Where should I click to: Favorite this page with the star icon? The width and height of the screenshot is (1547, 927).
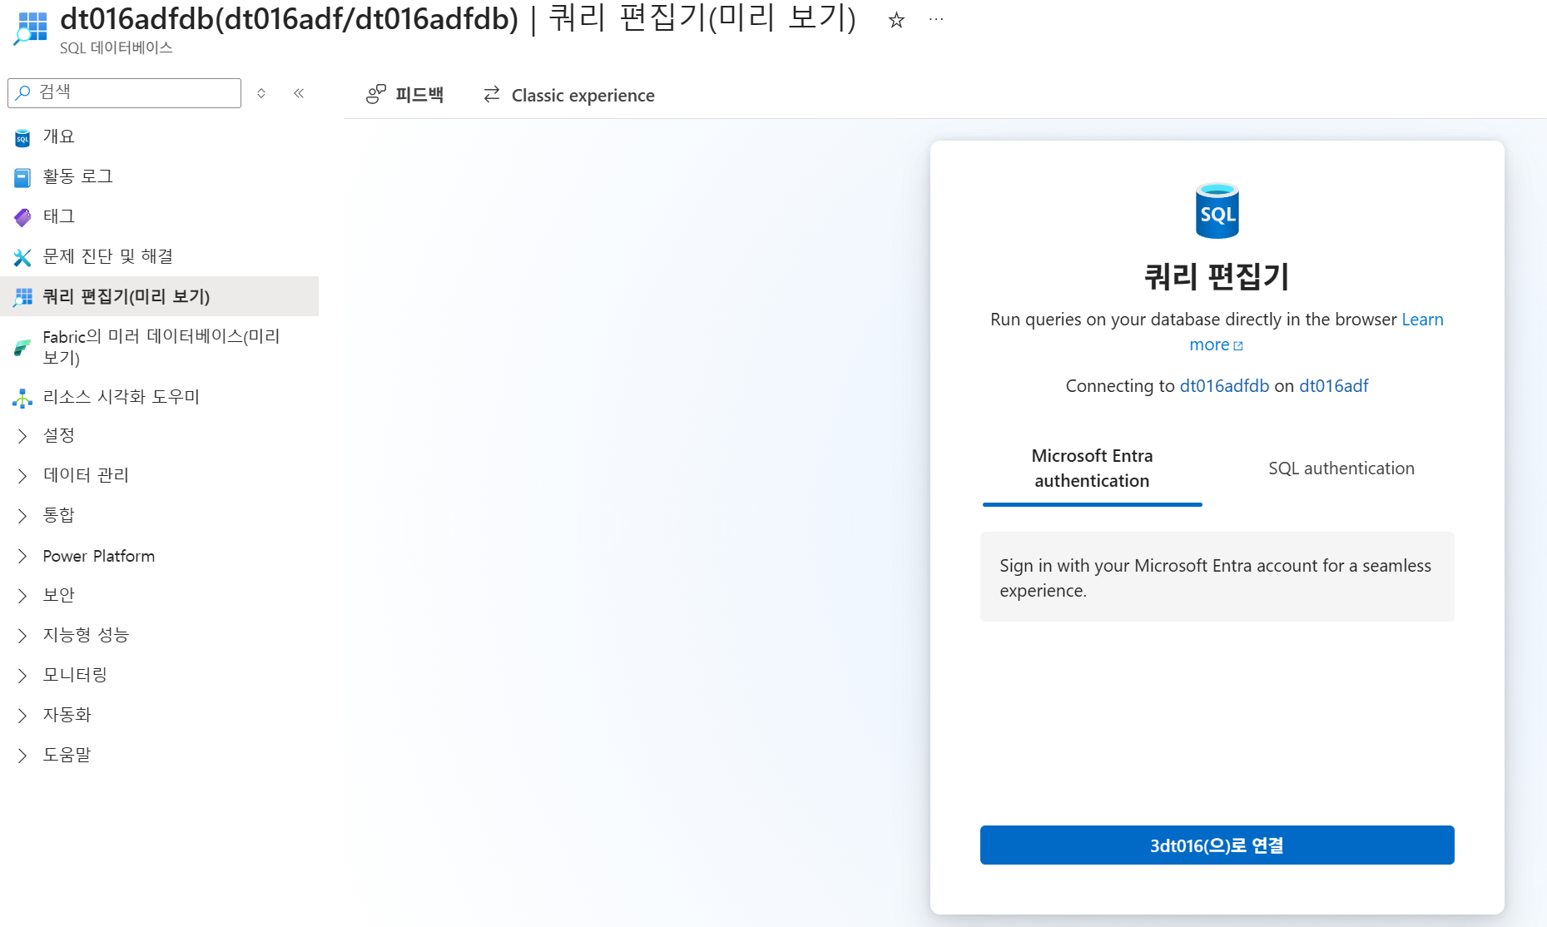click(x=896, y=20)
